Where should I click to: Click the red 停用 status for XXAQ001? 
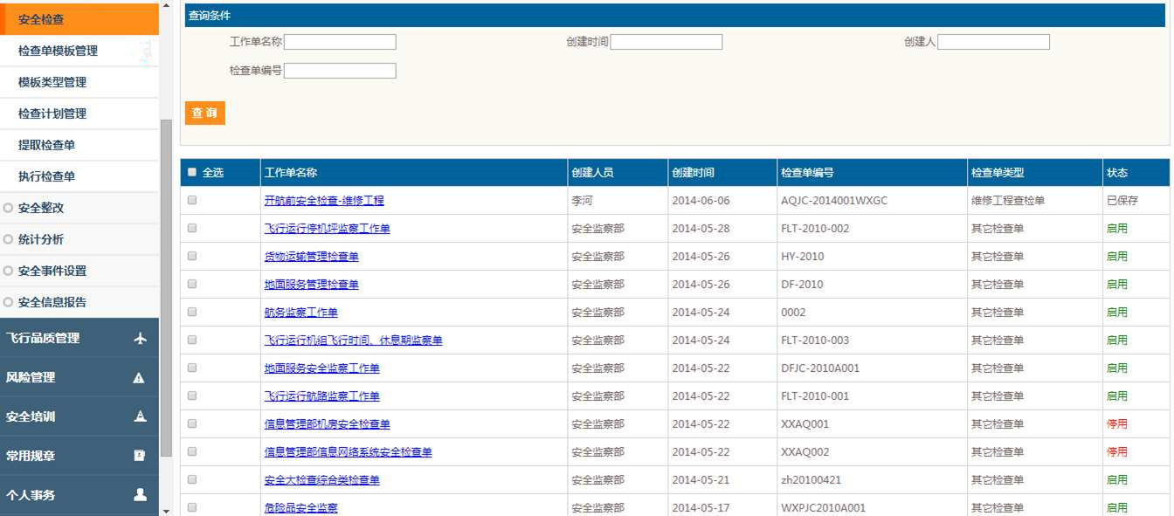click(x=1117, y=424)
